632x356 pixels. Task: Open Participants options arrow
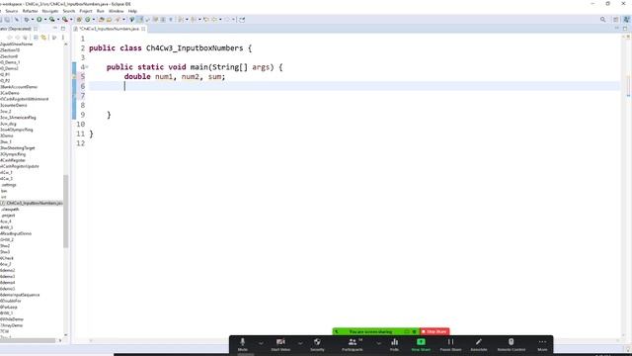[378, 343]
